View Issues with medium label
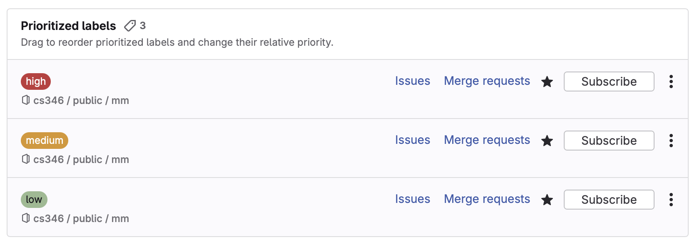Viewport: 697px width, 247px height. tap(412, 140)
